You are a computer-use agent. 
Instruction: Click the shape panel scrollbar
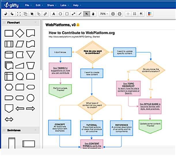click(x=41, y=45)
